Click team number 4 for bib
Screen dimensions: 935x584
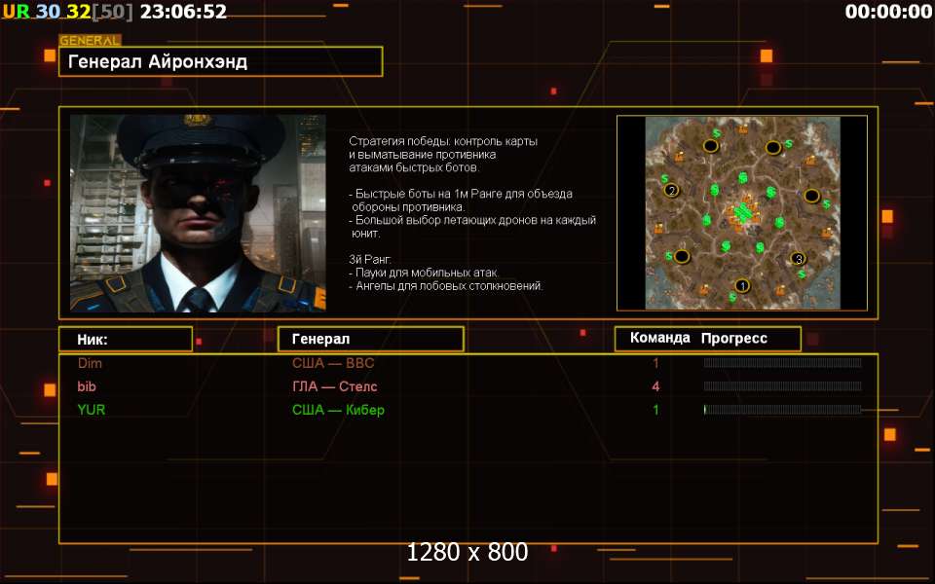point(655,386)
